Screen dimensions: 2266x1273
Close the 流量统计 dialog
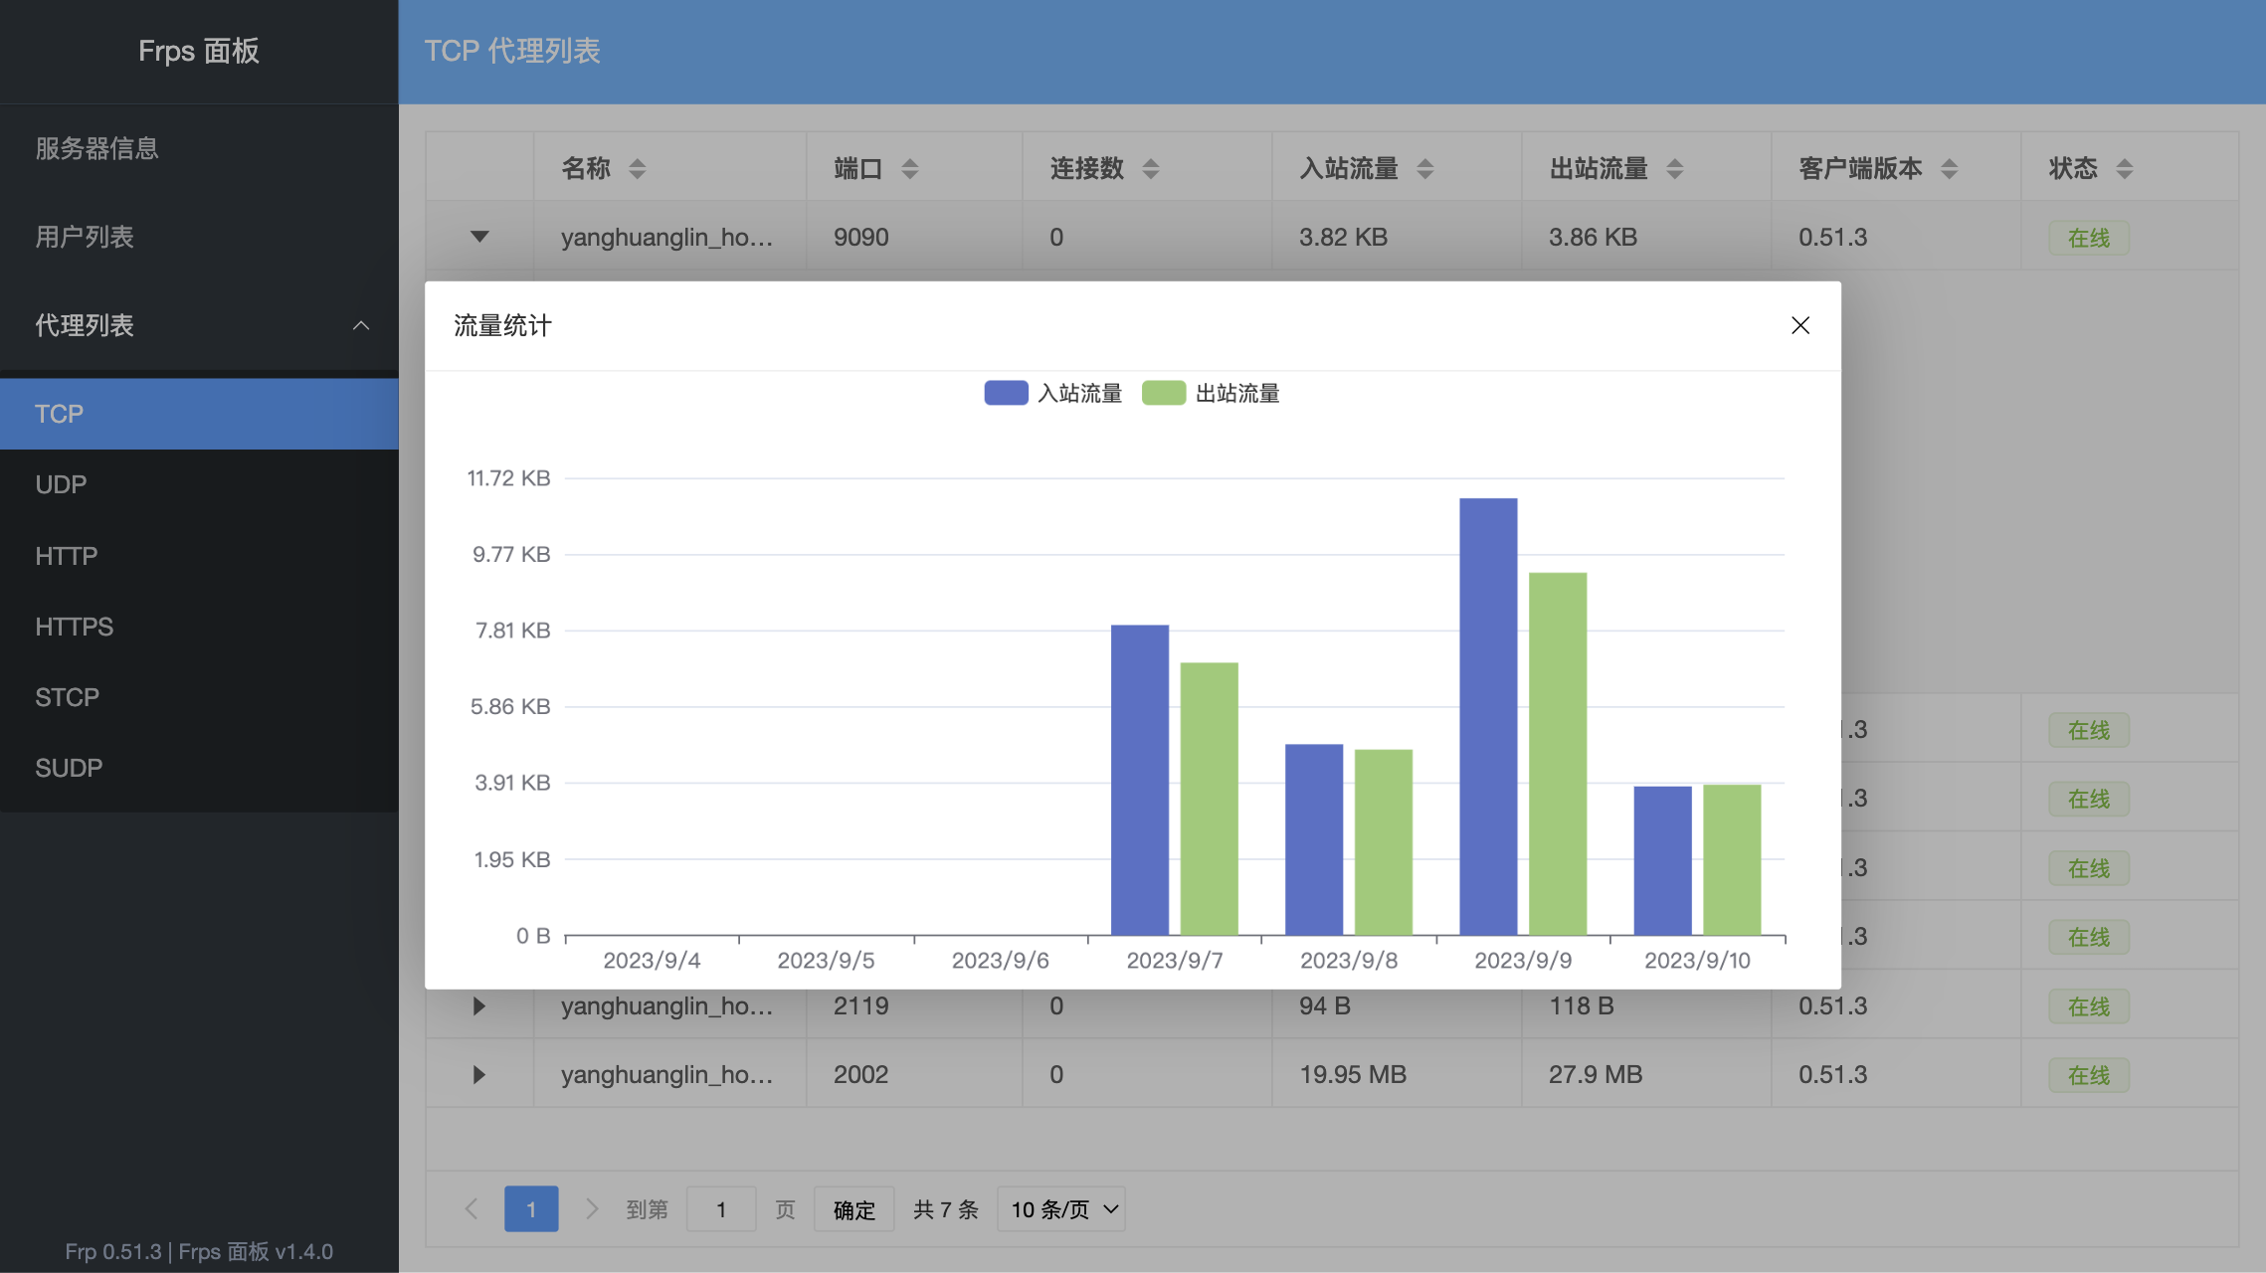(1799, 325)
